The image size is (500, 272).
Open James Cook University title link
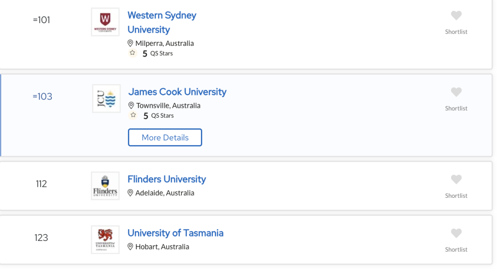[x=177, y=92]
